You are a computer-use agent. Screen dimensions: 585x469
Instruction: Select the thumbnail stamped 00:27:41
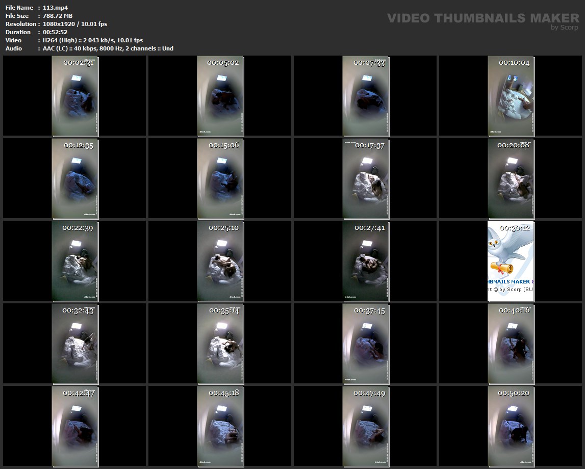[366, 261]
